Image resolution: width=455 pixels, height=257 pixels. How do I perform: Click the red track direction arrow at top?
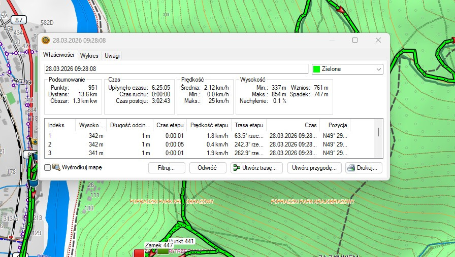tap(341, 9)
